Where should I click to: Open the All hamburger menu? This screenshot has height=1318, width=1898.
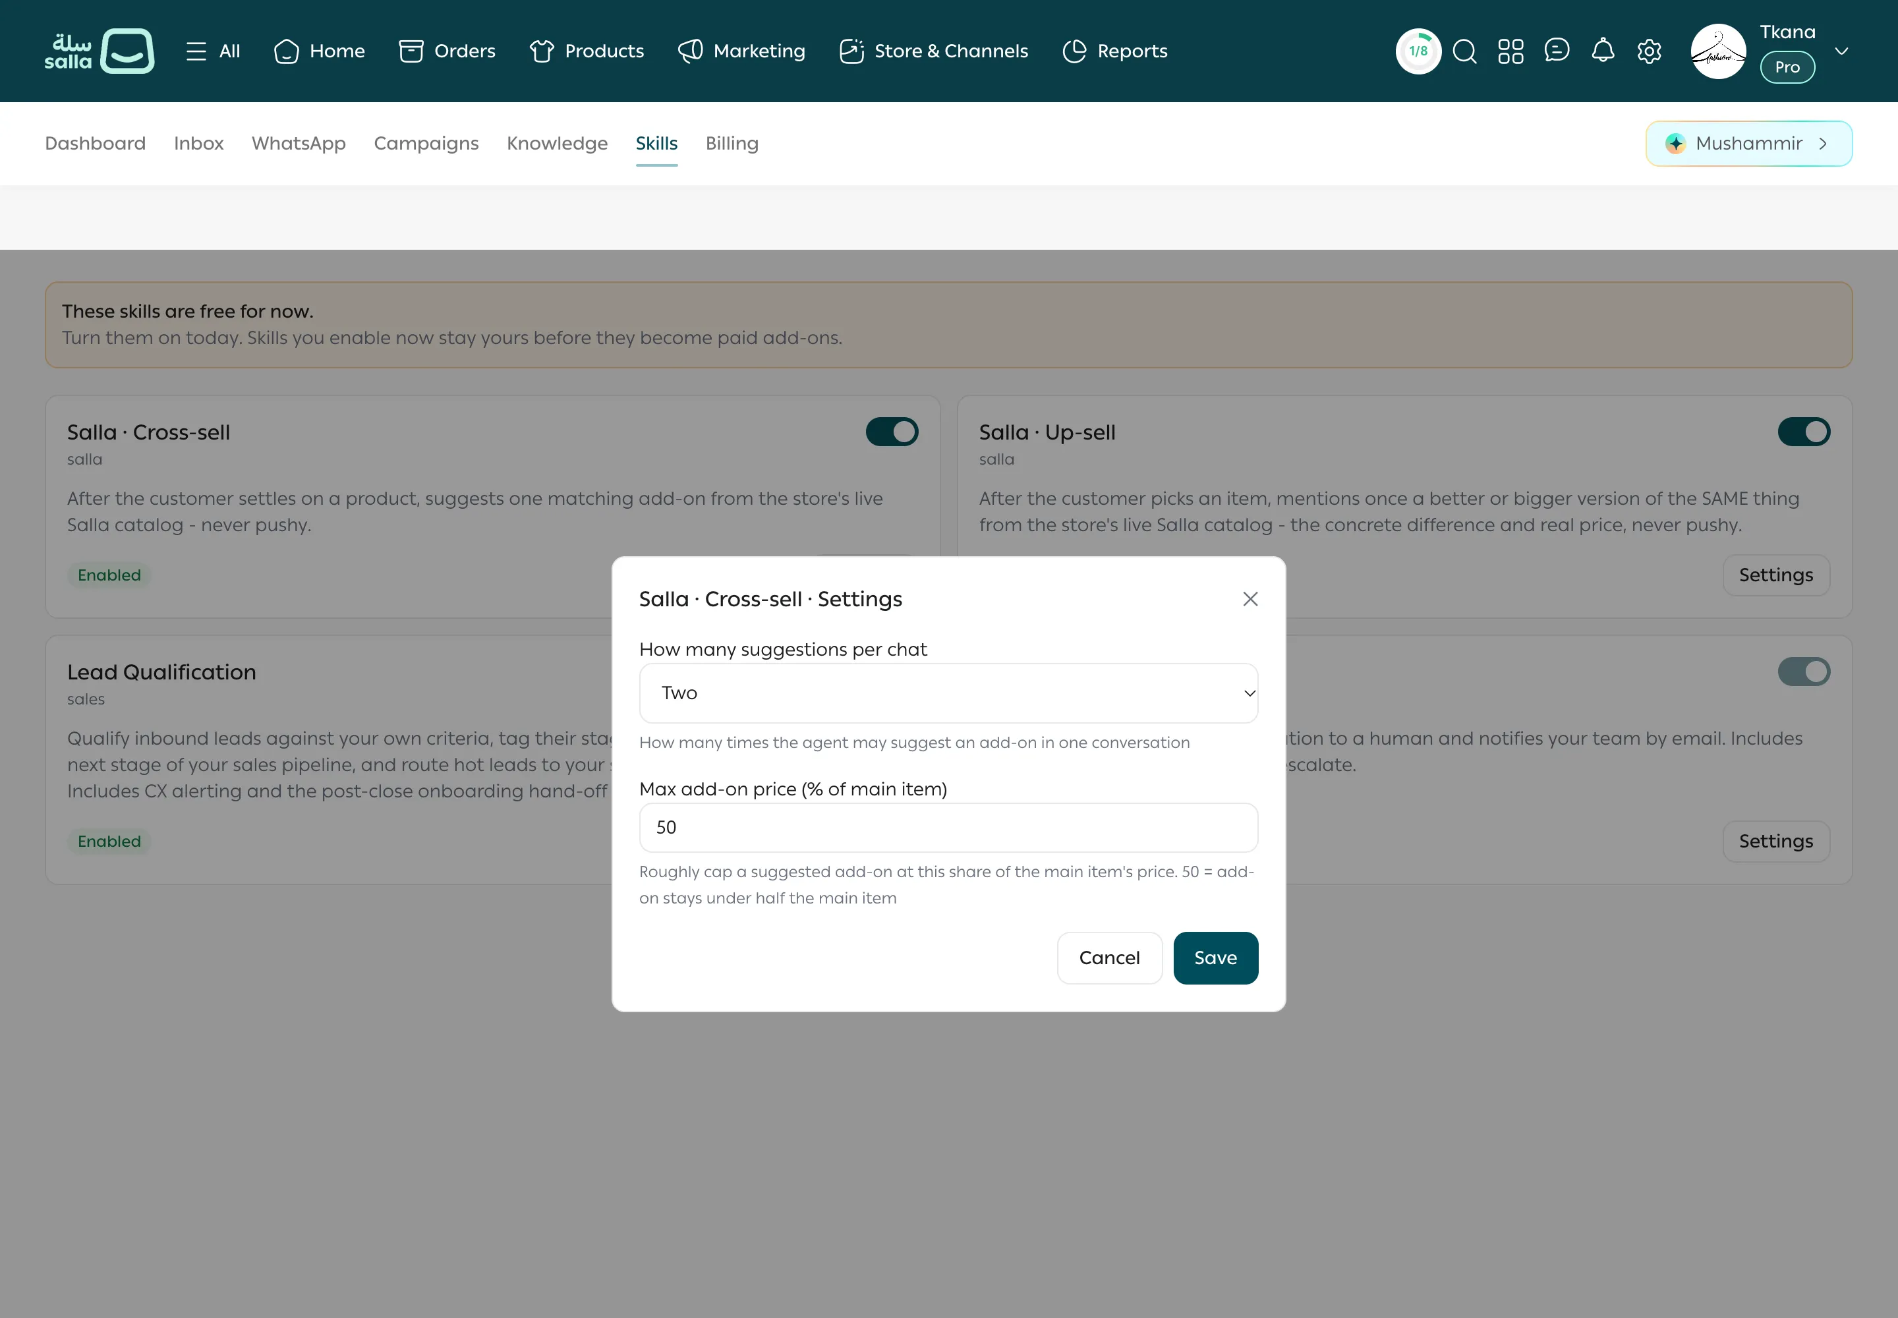(212, 51)
